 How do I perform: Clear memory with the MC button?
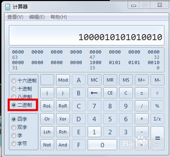[94, 80]
